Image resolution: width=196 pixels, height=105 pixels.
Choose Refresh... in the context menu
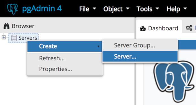(65, 58)
